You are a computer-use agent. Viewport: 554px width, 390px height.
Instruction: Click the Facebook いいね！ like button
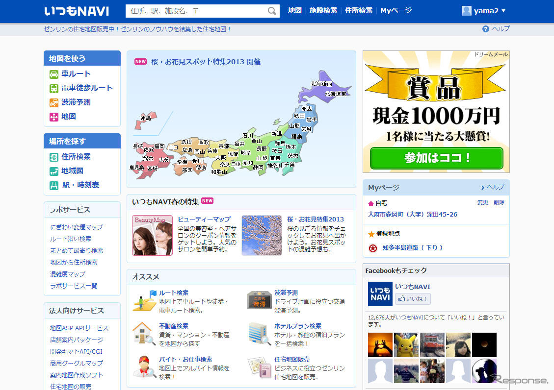[x=413, y=299]
